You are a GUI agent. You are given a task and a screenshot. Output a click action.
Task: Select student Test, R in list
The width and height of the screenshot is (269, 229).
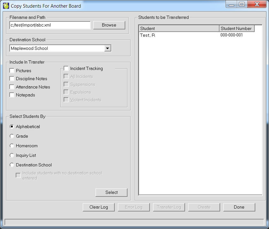click(x=148, y=35)
